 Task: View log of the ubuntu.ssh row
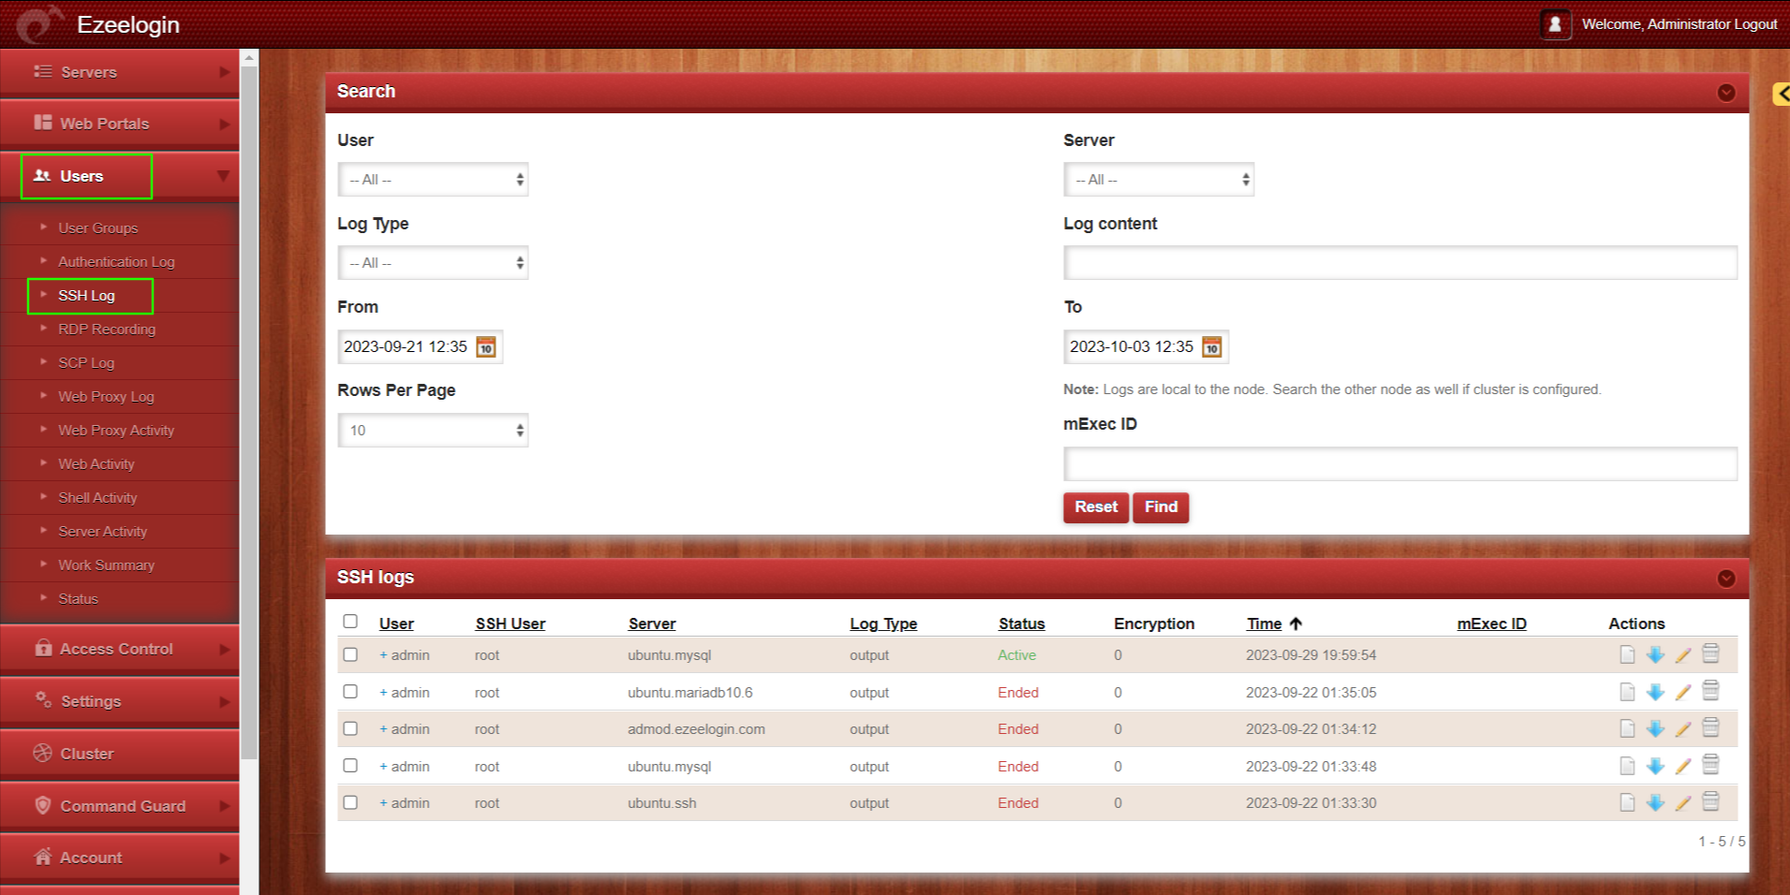tap(1627, 802)
